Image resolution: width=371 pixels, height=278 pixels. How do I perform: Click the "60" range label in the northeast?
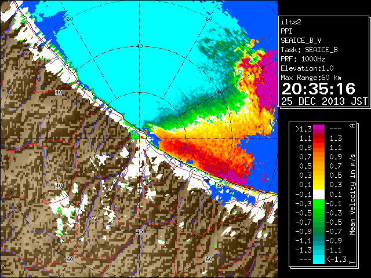209,19
